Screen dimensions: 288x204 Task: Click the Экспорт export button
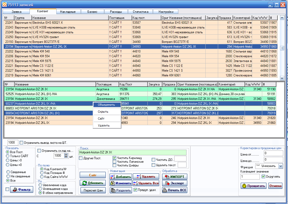pyautogui.click(x=175, y=183)
